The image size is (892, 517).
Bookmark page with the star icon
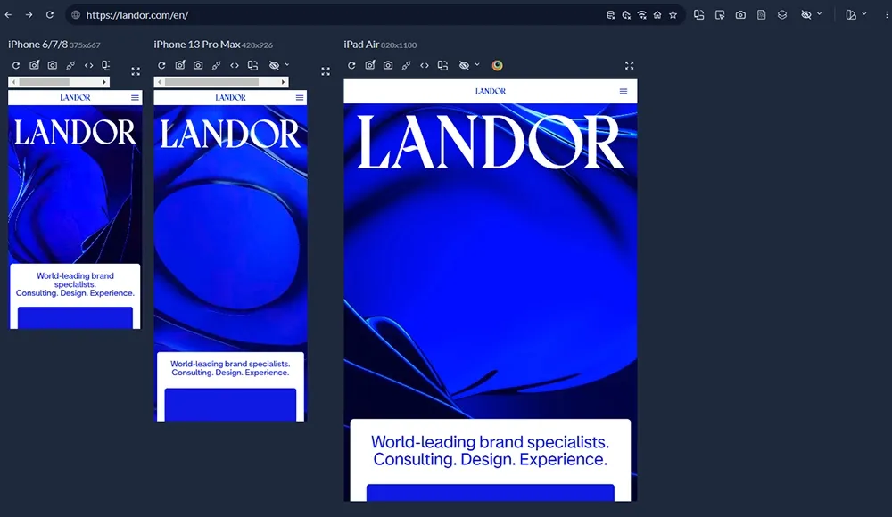tap(673, 15)
